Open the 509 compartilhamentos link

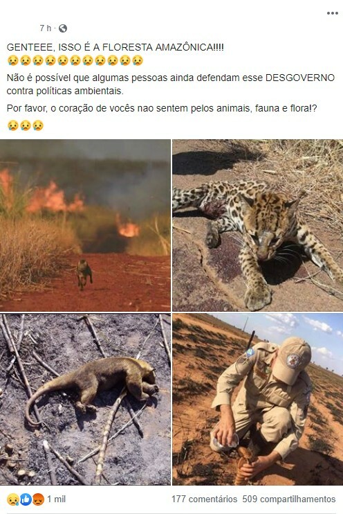289,499
